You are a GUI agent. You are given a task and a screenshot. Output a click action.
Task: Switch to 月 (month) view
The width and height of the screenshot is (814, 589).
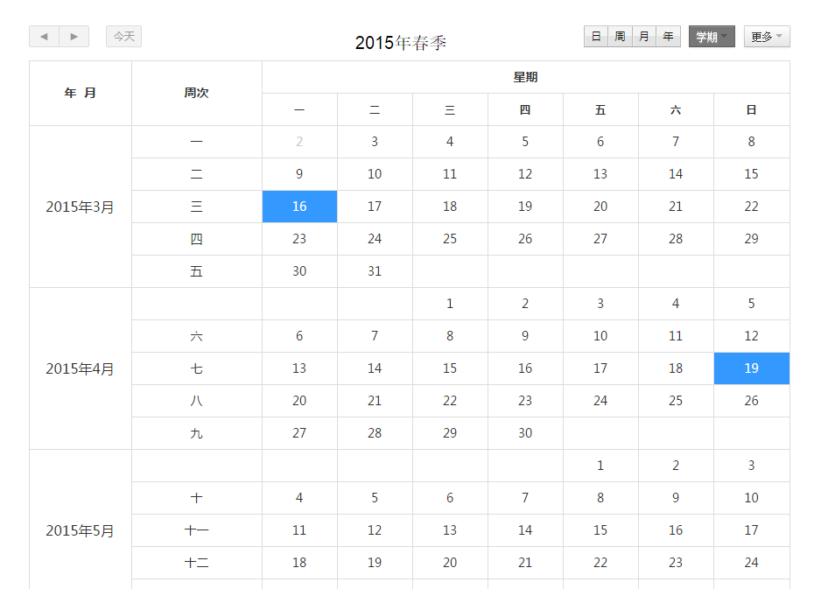[x=644, y=37]
